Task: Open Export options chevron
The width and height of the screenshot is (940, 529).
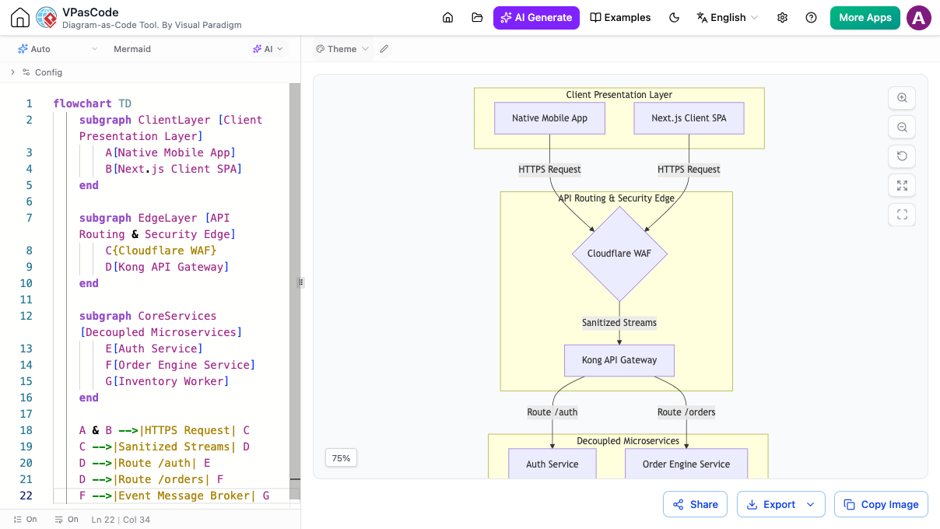Action: [810, 504]
